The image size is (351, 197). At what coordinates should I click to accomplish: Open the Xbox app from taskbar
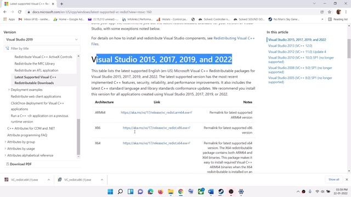(201, 192)
